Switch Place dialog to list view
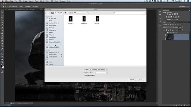Screen dimensions: 191x107 coord(56,13)
